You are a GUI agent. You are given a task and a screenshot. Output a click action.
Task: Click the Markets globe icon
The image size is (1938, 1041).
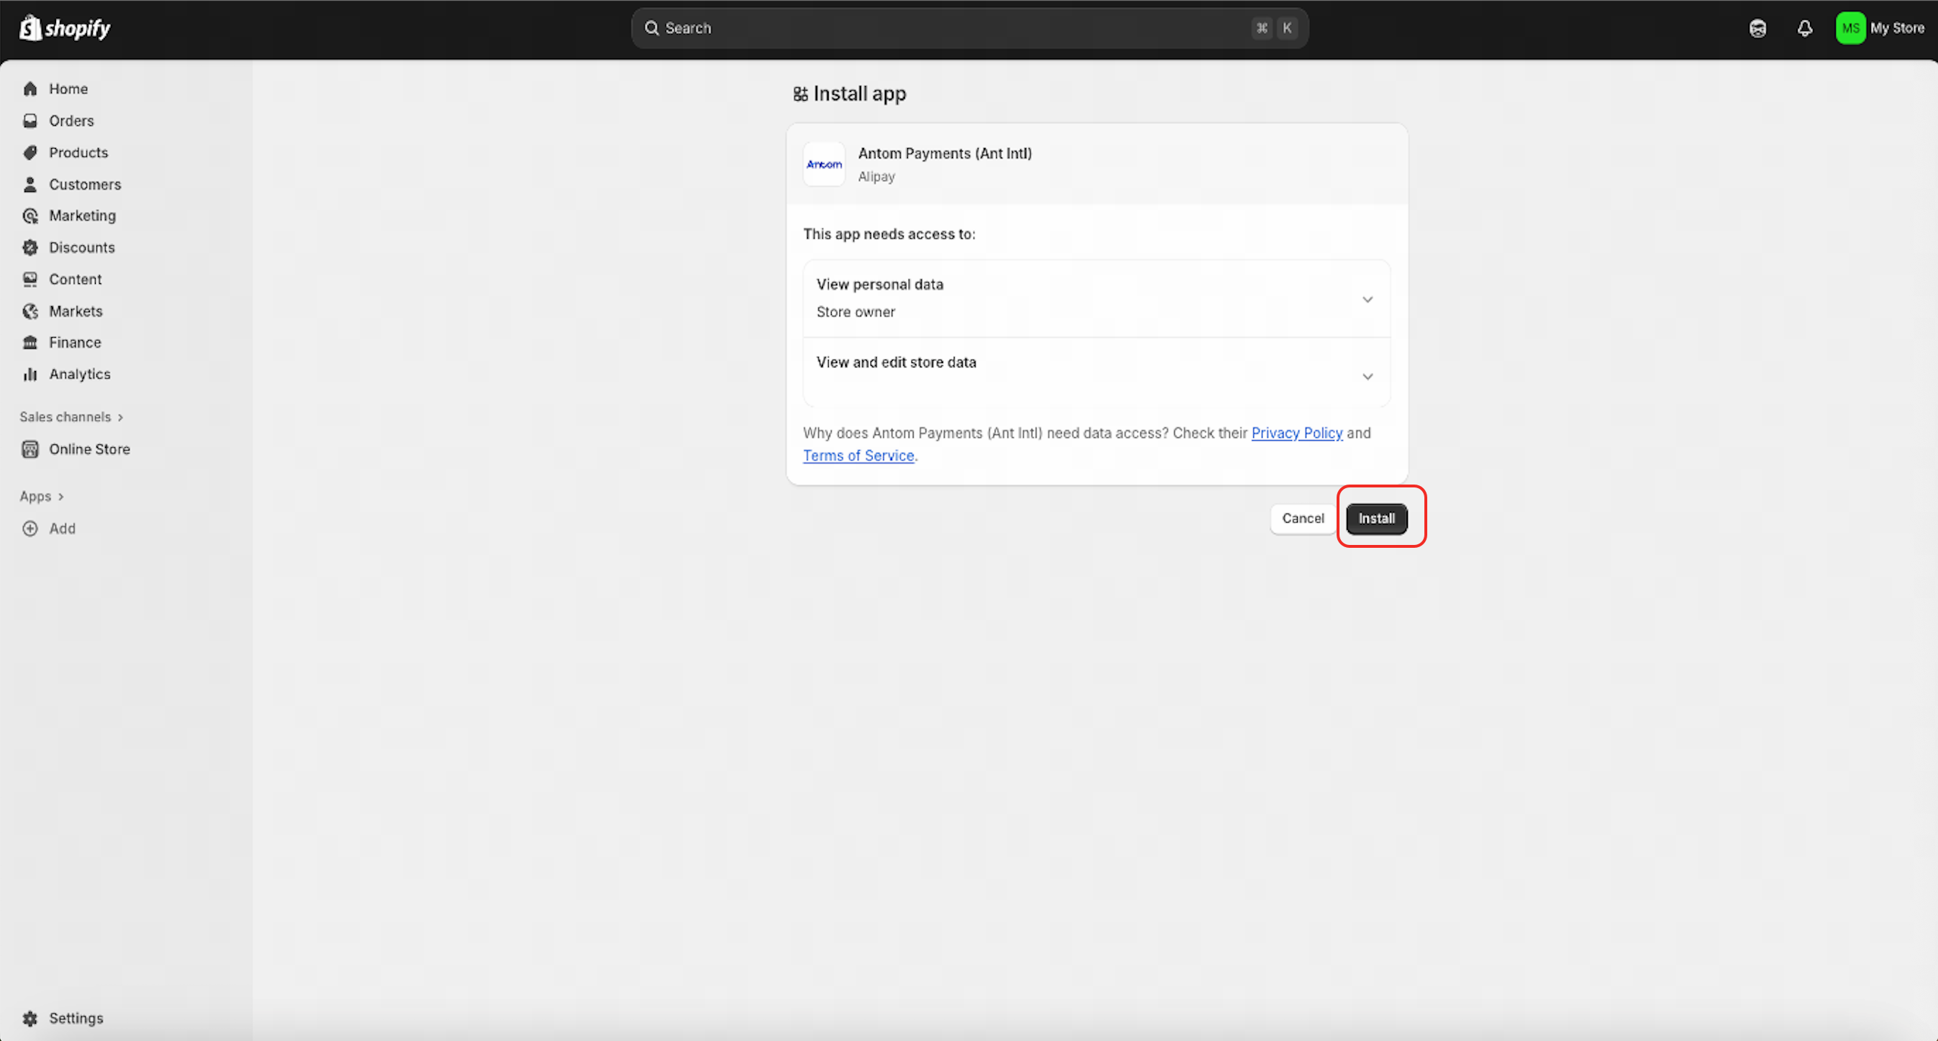[x=30, y=311]
